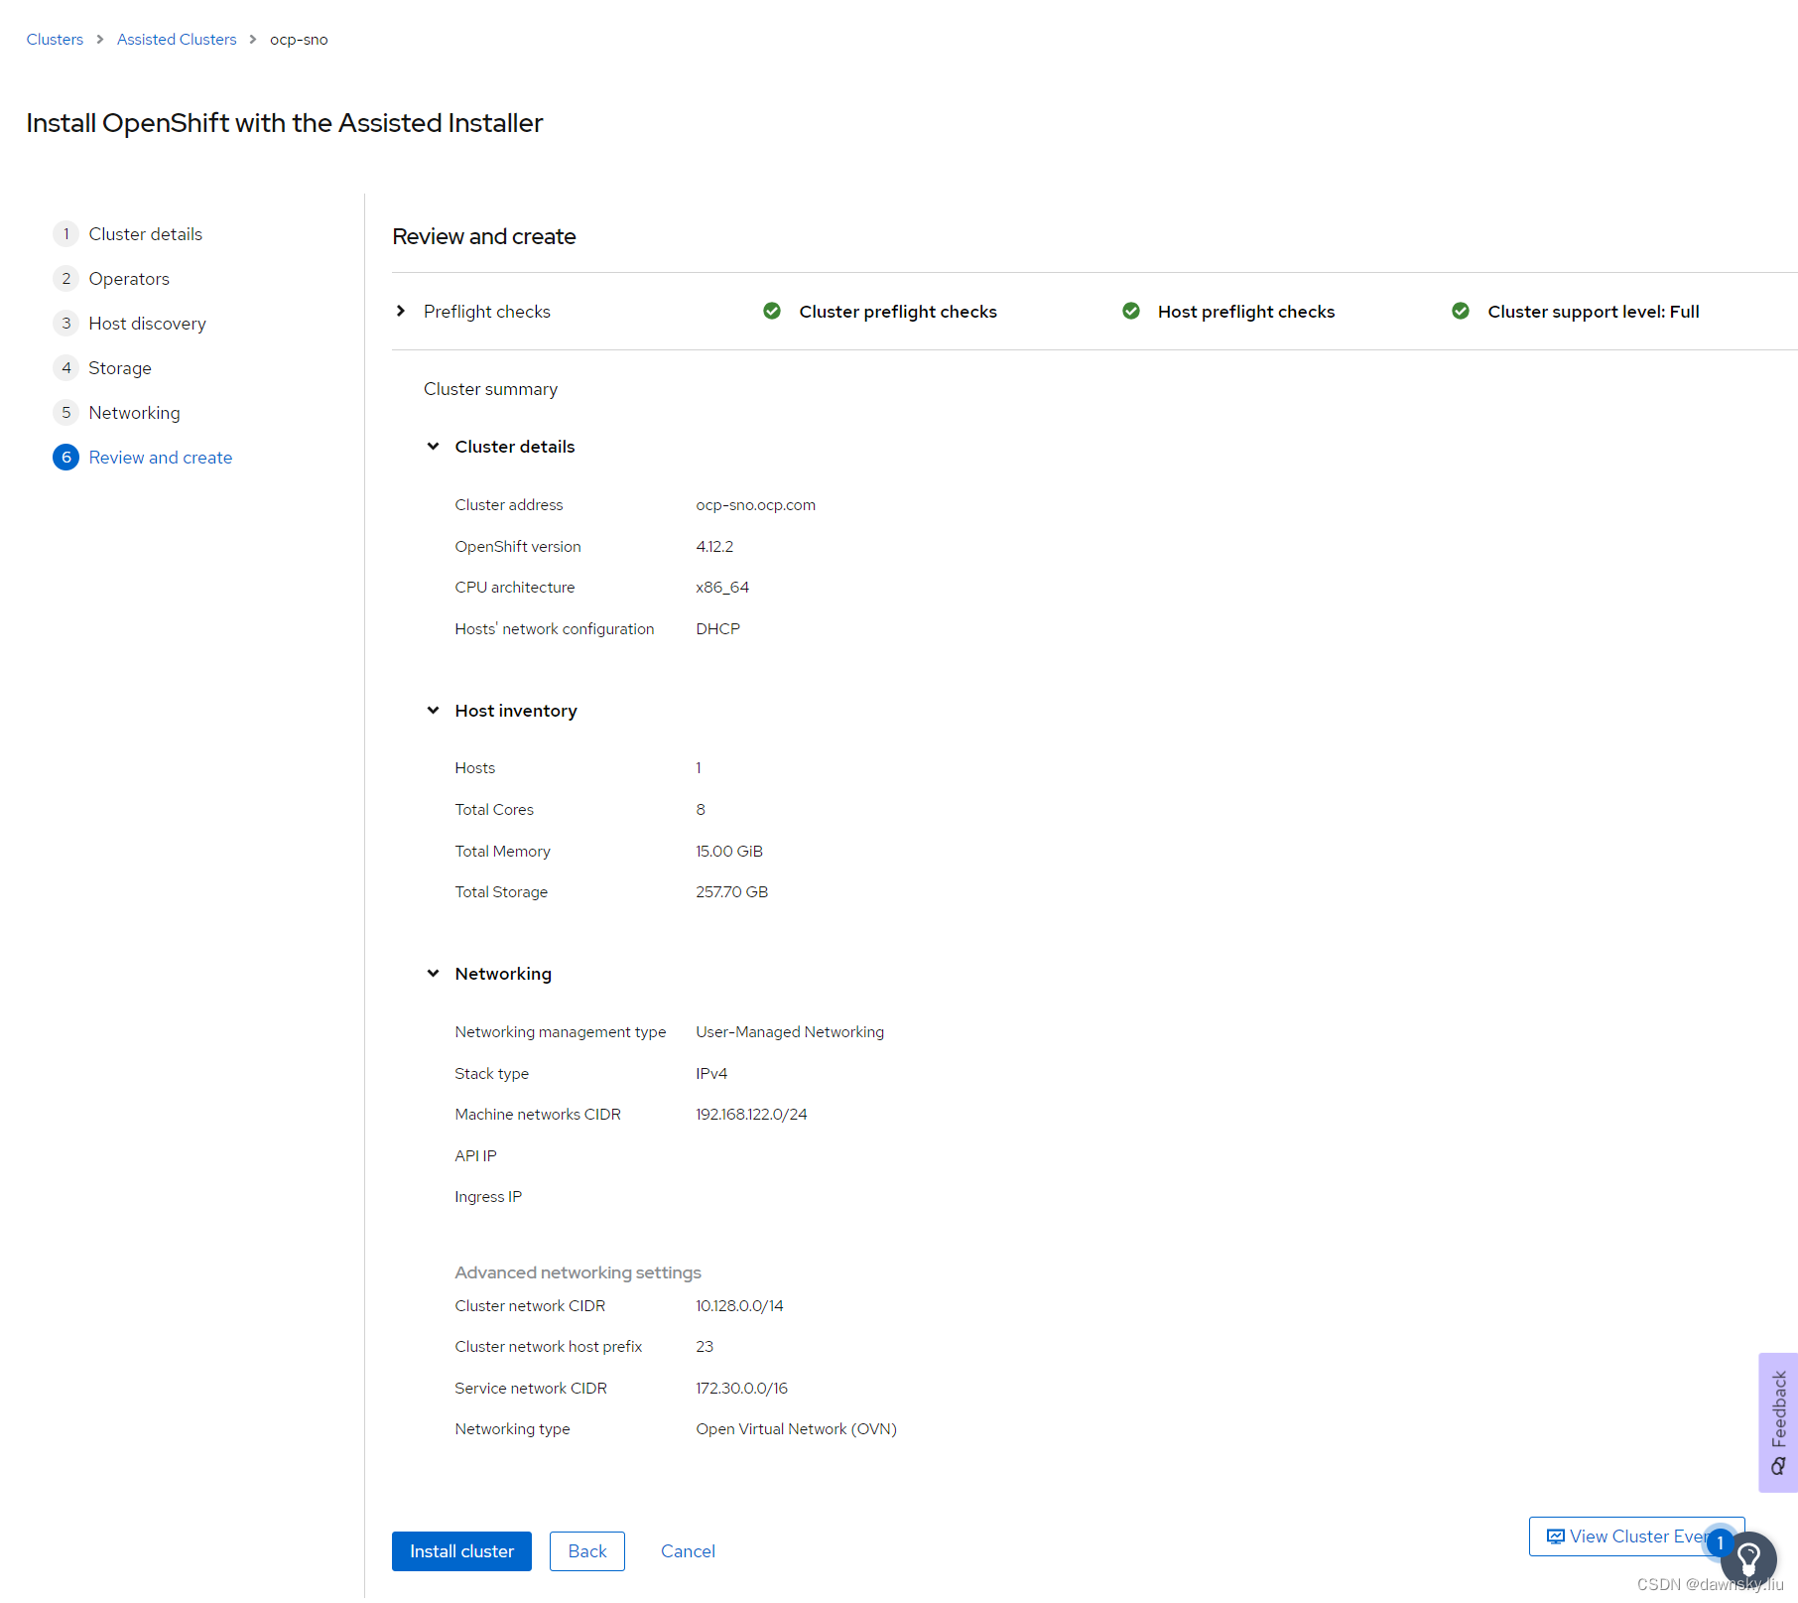Viewport: 1798px width, 1603px height.
Task: Click OpenShift version value 4.12.2
Action: pos(714,547)
